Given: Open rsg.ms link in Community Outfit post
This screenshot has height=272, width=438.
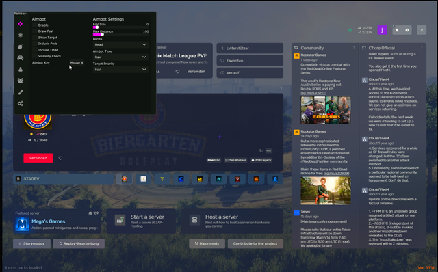Looking at the screenshot, I should (x=336, y=173).
